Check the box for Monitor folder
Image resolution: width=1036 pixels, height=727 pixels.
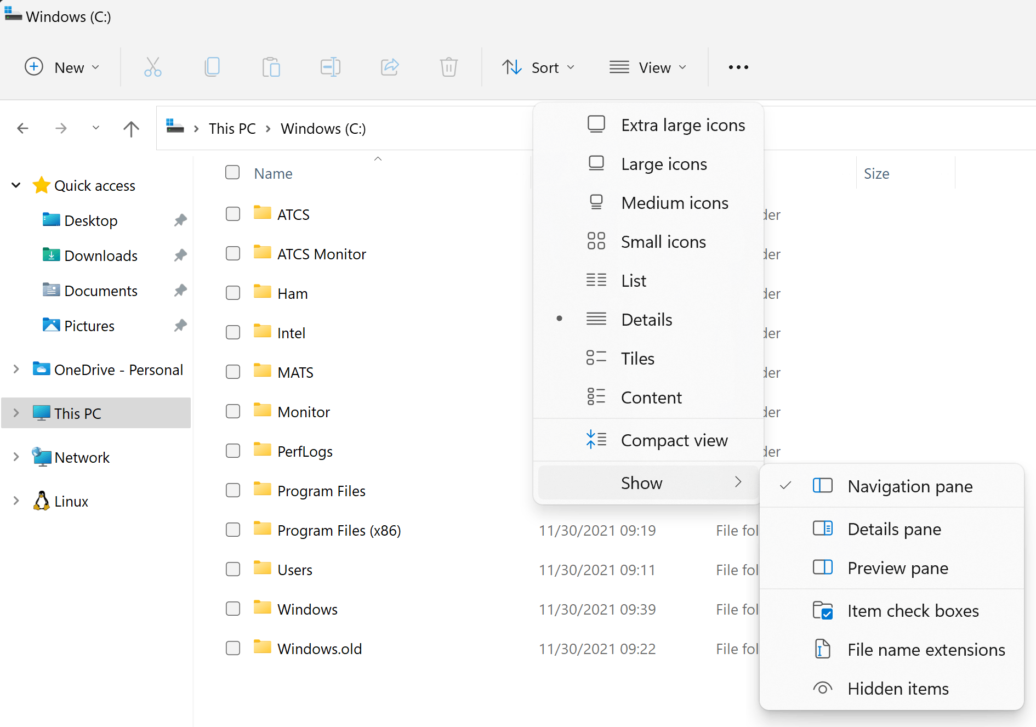coord(233,411)
